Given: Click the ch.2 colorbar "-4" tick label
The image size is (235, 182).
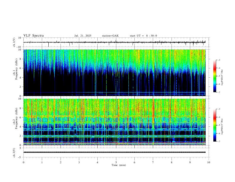Looking at the screenshot, I should 219,117.
